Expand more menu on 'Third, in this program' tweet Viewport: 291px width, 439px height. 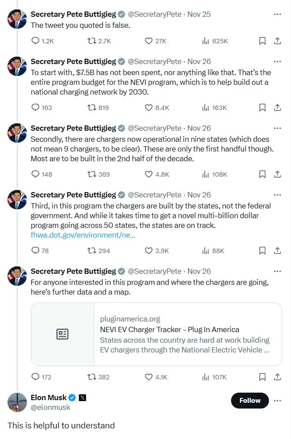277,195
